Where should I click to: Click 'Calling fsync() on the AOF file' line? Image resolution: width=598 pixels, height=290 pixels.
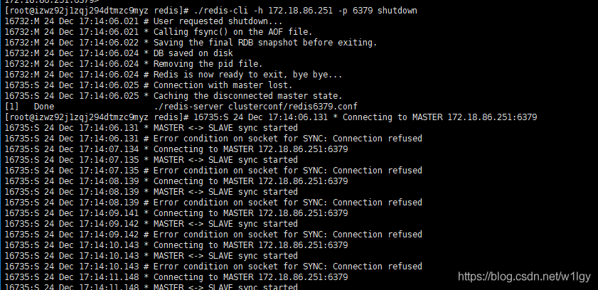[x=159, y=32]
